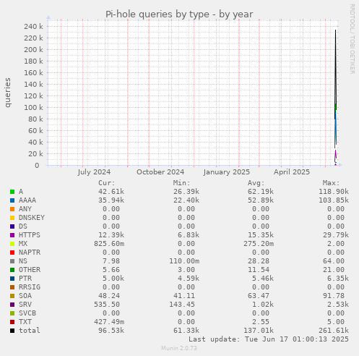359x356 pixels.
Task: Click the 'Max:' column header
Action: 332,183
